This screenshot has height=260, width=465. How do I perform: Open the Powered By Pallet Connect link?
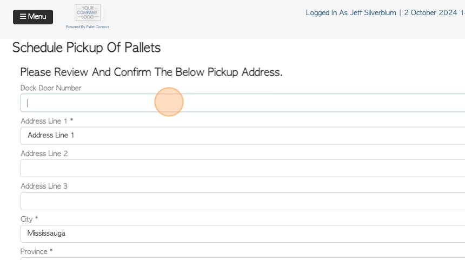(88, 26)
